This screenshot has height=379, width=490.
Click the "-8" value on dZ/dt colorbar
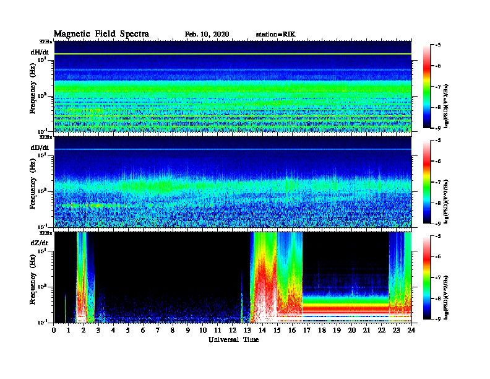(x=438, y=298)
